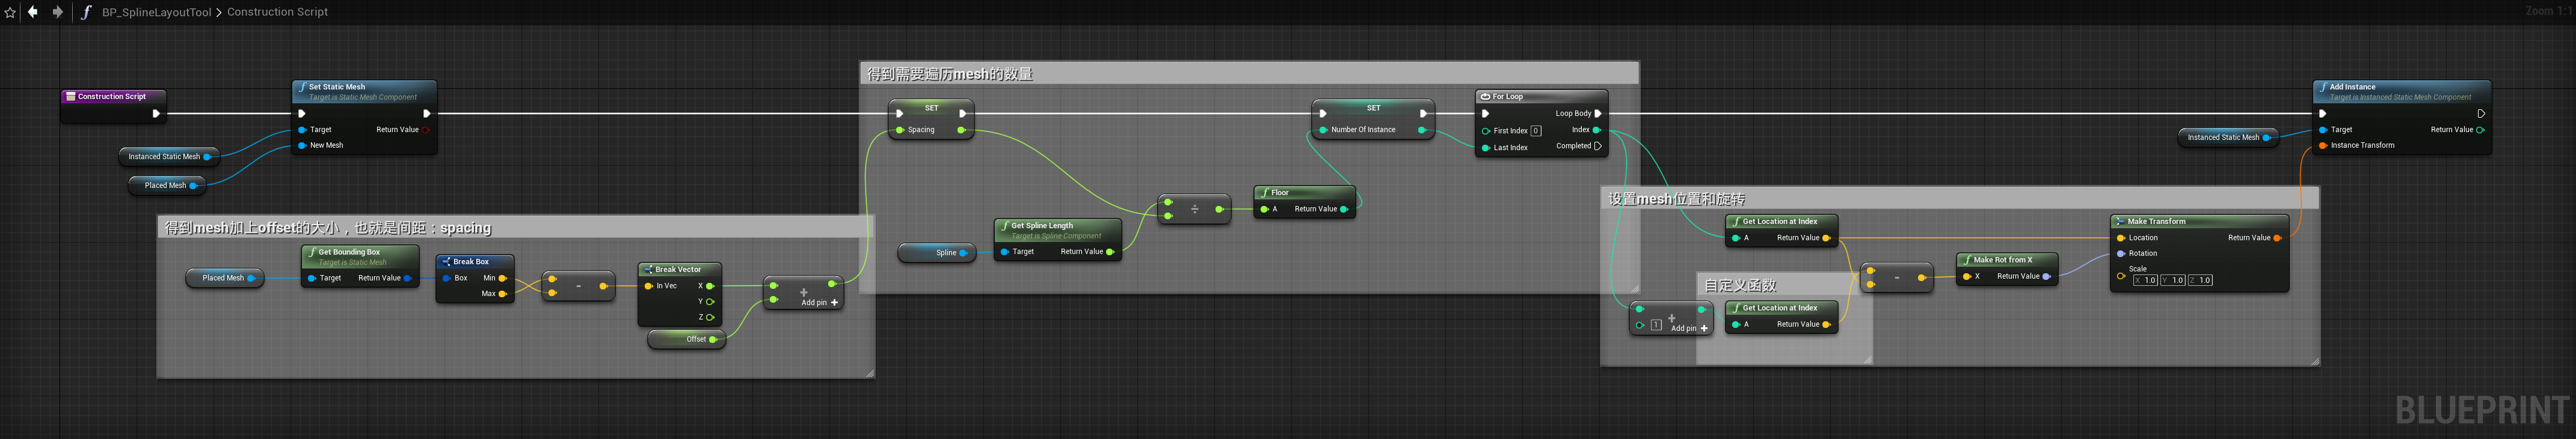Click the favorite star icon in breadcrumb bar

point(10,12)
